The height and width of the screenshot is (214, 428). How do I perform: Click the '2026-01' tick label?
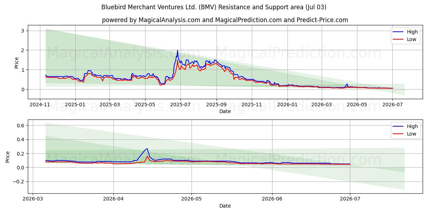point(287,105)
